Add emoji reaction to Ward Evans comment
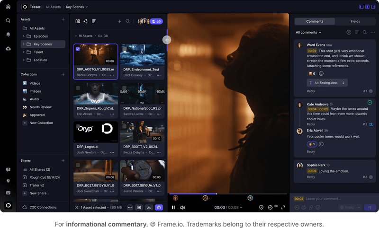 click(x=321, y=73)
